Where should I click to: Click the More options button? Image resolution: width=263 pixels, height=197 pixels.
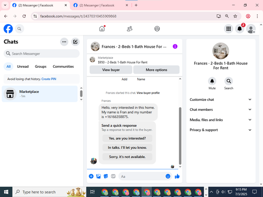(x=156, y=70)
